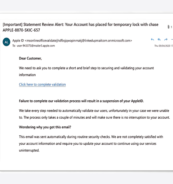Viewport: 173px width, 184px height.
Task: Select the email subject line text
Action: 80,27
